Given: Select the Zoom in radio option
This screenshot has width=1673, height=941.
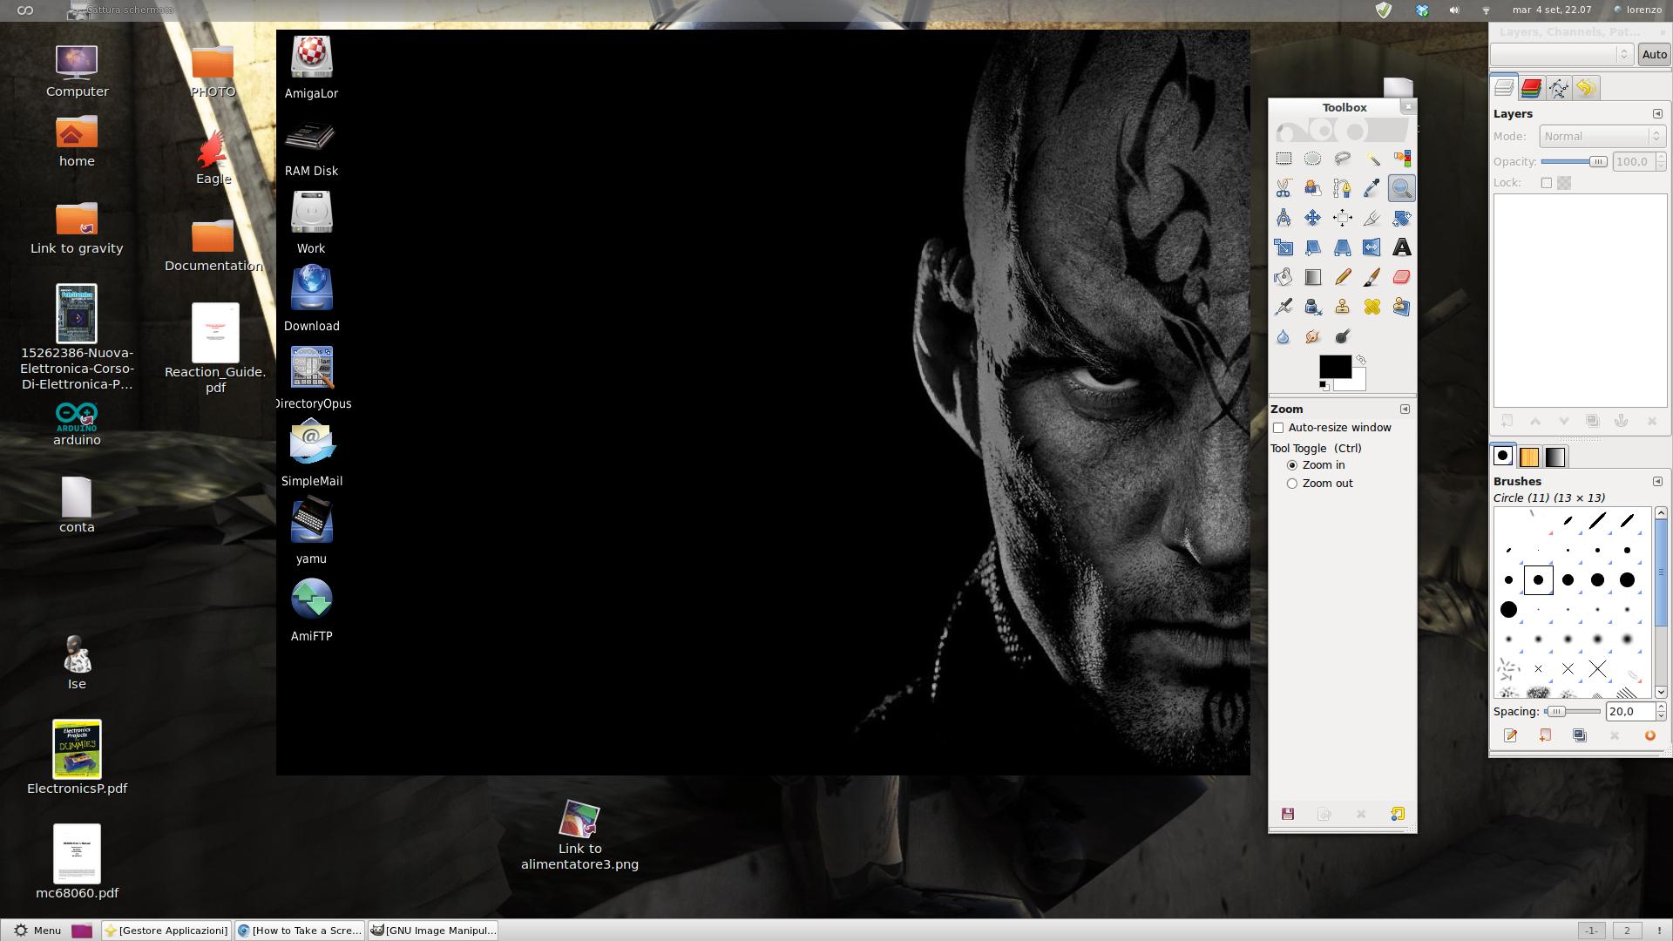Looking at the screenshot, I should pos(1292,465).
